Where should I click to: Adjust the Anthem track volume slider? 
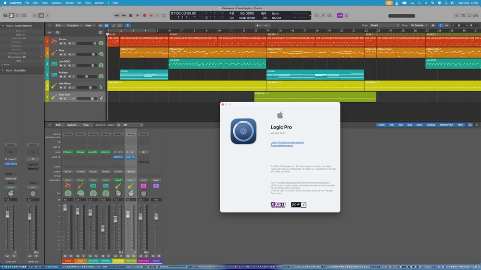(x=87, y=76)
